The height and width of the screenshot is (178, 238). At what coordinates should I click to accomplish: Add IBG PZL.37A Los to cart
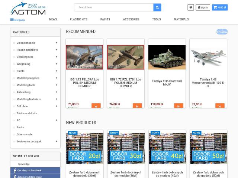point(96,106)
